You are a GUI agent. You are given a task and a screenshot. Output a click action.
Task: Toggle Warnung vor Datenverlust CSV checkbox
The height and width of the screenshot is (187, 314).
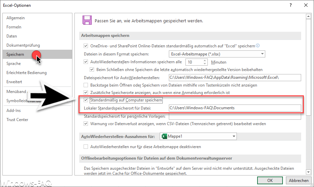coord(86,124)
